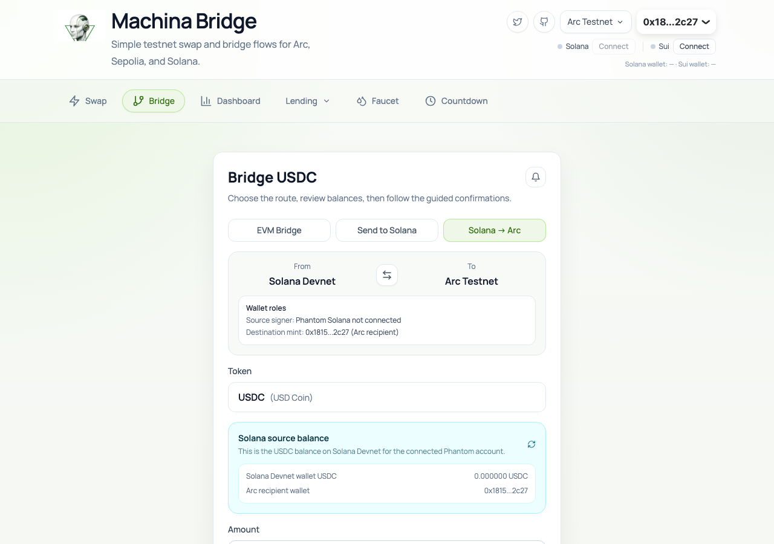Click the Solana Devnet source chain label
The width and height of the screenshot is (774, 544).
302,281
